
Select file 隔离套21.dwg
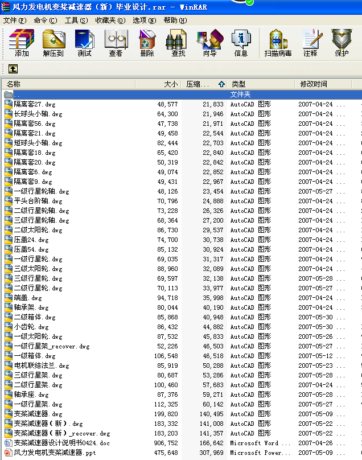[x=35, y=133]
